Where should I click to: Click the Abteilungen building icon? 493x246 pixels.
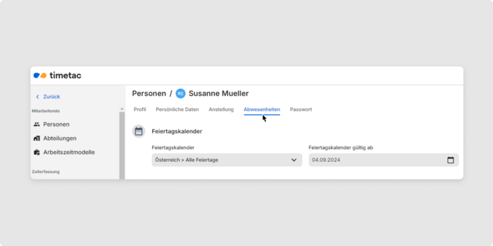tap(37, 138)
